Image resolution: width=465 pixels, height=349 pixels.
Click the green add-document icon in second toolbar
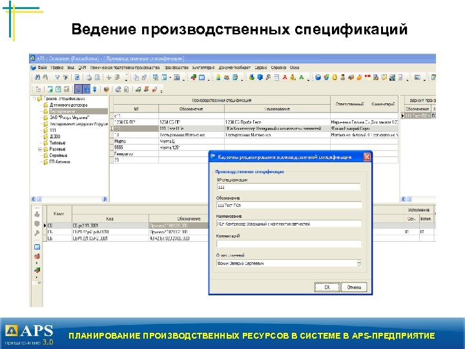[x=50, y=89]
